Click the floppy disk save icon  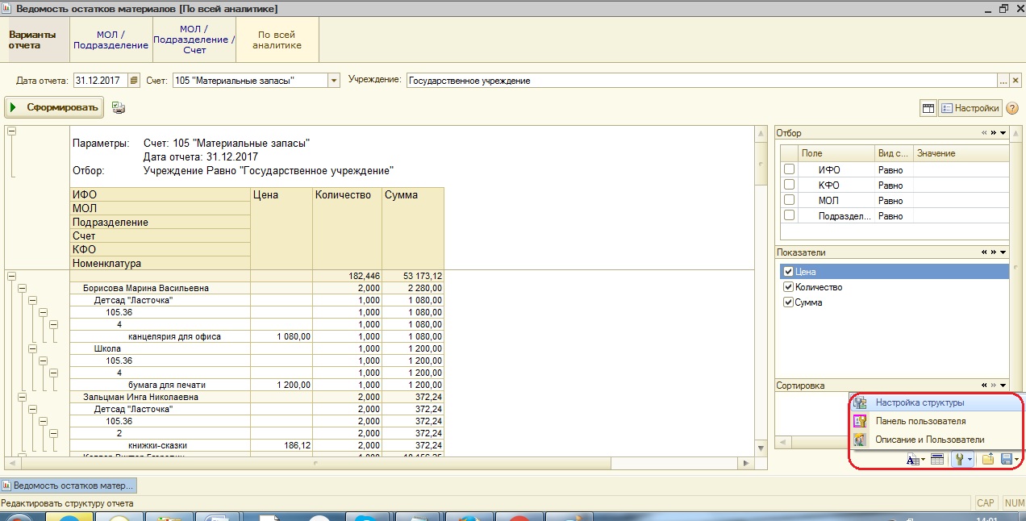1007,460
